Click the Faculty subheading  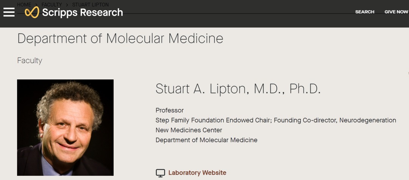click(30, 61)
